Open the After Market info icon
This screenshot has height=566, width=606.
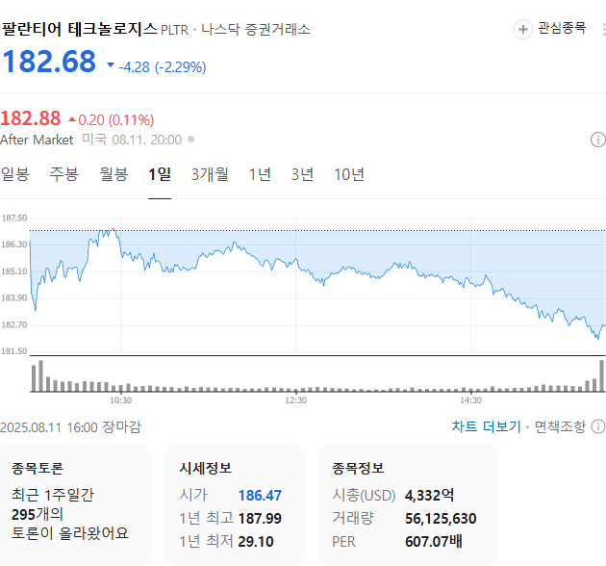(598, 140)
